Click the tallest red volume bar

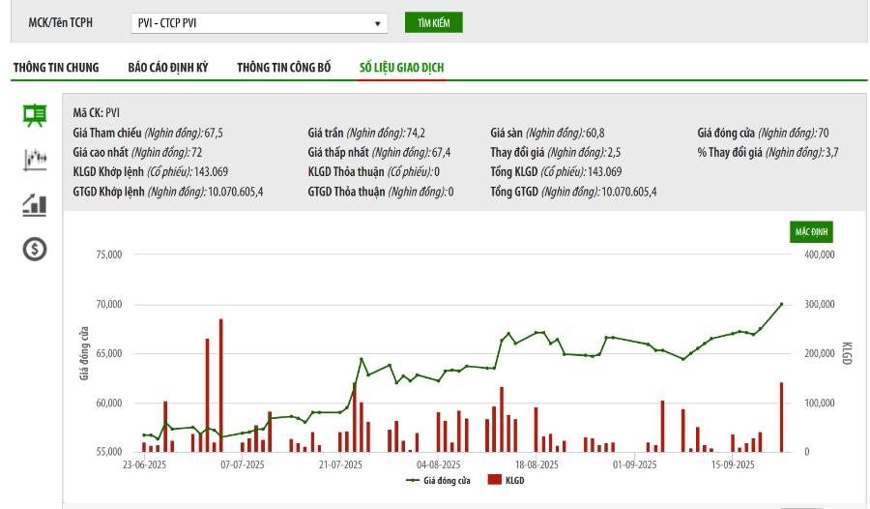pos(220,387)
